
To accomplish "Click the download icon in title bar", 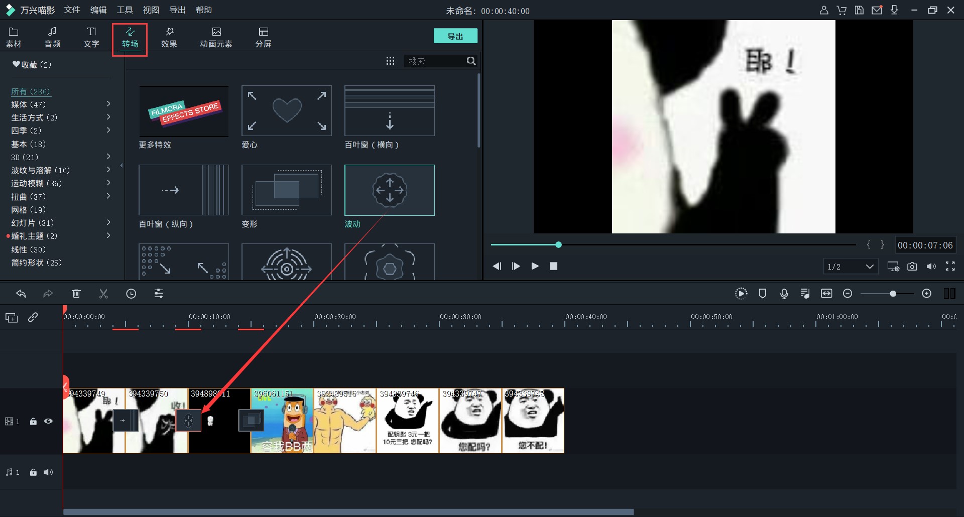I will tap(894, 10).
